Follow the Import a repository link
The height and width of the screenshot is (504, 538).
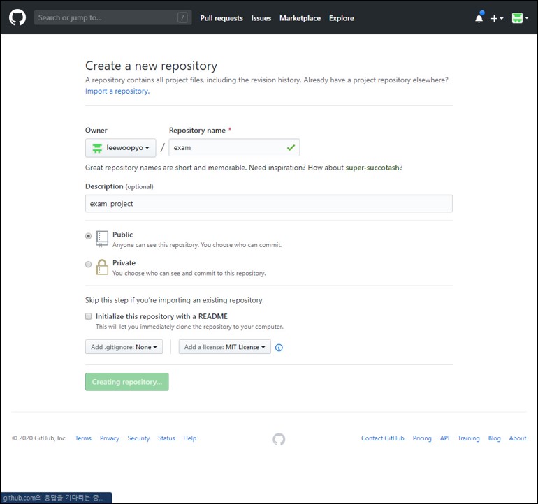(x=117, y=91)
